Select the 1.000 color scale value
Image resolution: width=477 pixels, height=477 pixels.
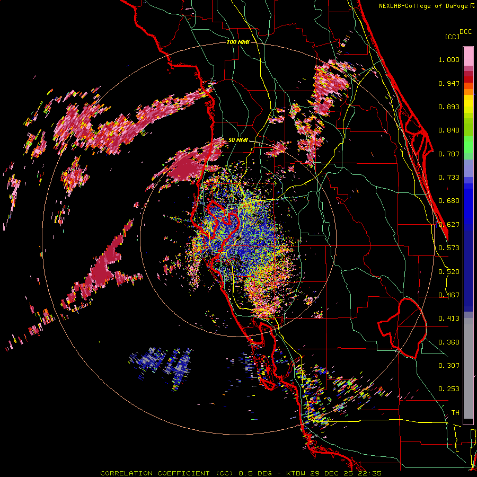click(449, 59)
